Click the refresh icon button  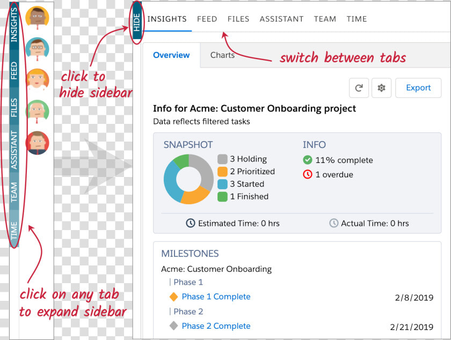click(359, 88)
